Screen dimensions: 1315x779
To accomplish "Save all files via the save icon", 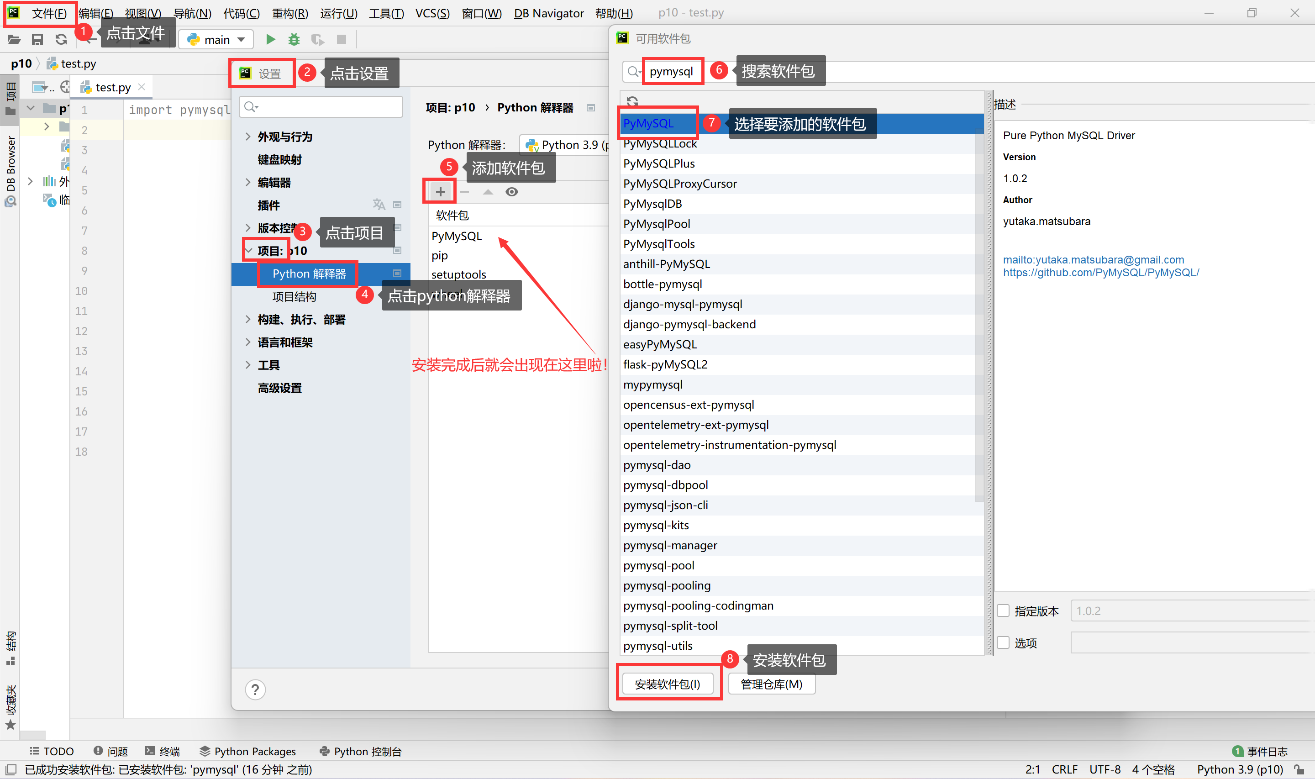I will pos(37,39).
